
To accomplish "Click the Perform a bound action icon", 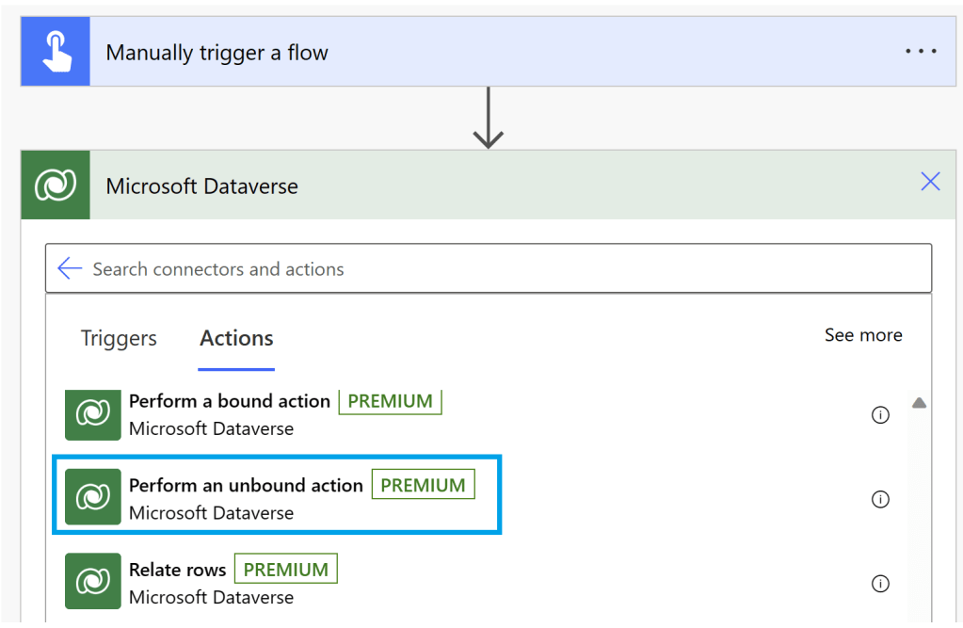I will pos(93,414).
